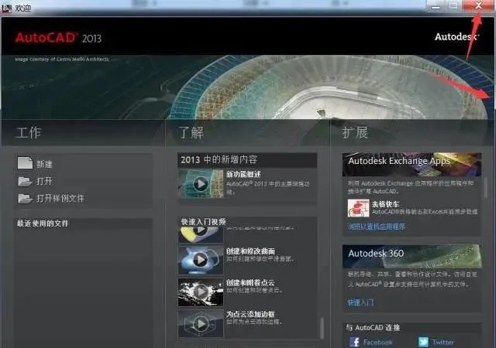
Task: Click the 创建和附着点云 title text
Action: [x=250, y=282]
